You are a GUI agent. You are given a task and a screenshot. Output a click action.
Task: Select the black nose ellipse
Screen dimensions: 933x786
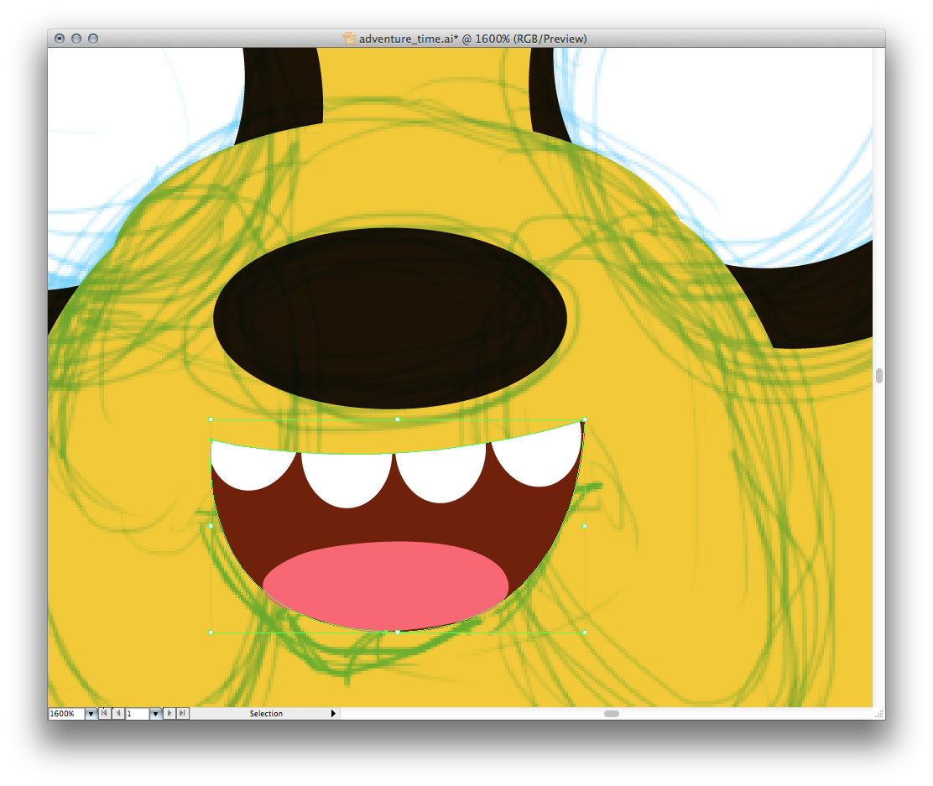click(x=390, y=318)
